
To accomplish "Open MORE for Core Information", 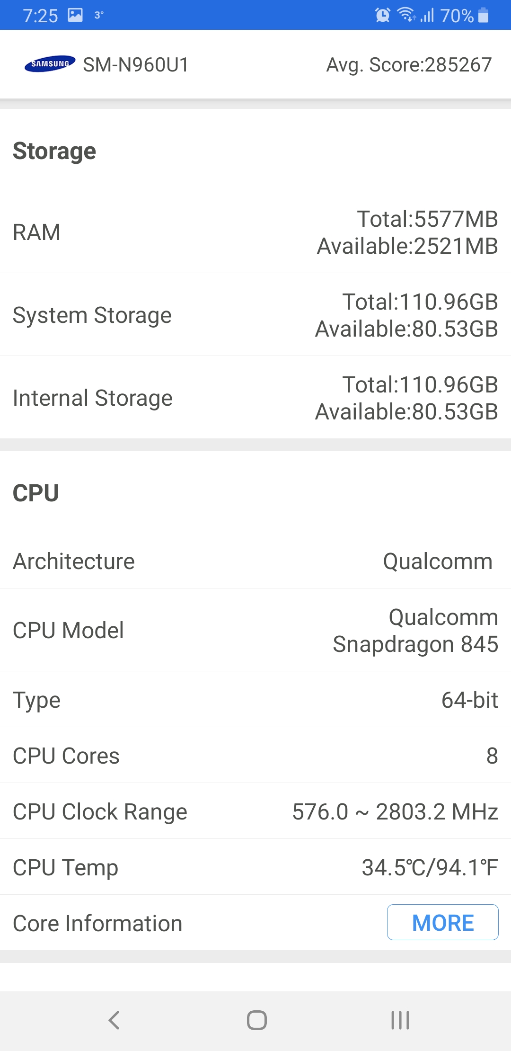I will tap(442, 922).
